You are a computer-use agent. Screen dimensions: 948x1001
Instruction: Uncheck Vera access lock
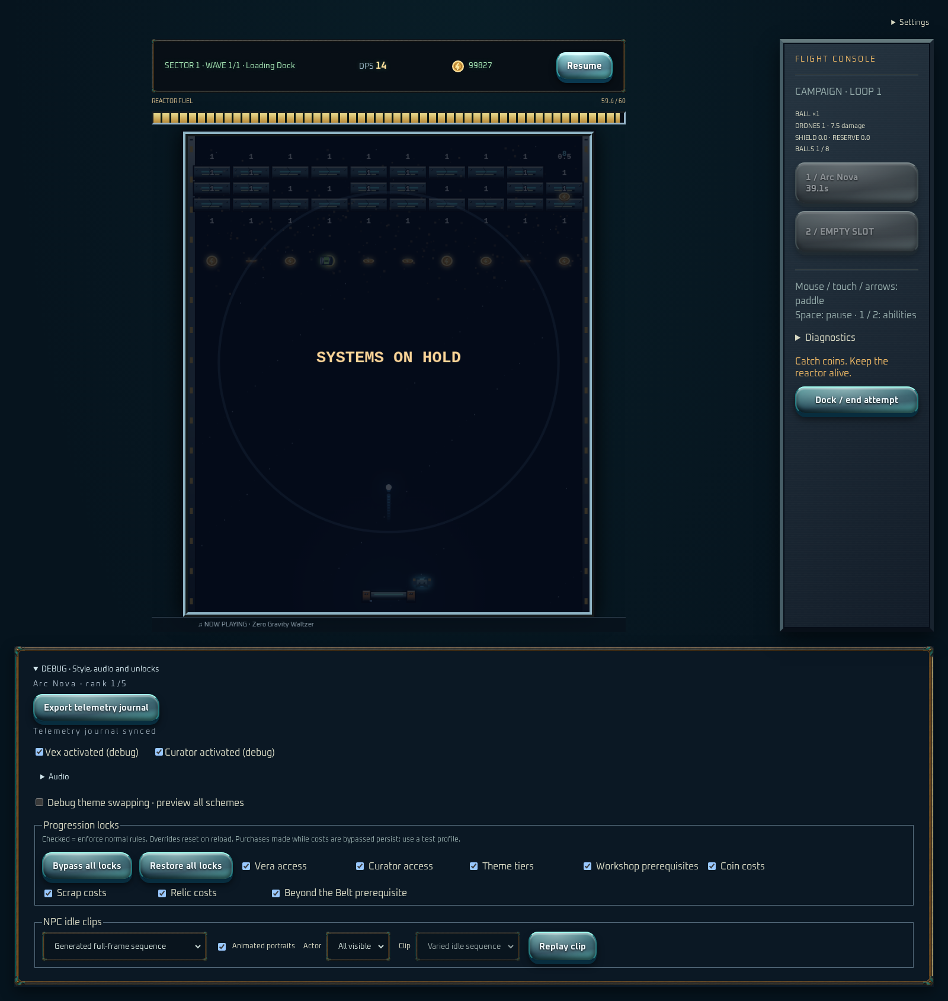[246, 866]
